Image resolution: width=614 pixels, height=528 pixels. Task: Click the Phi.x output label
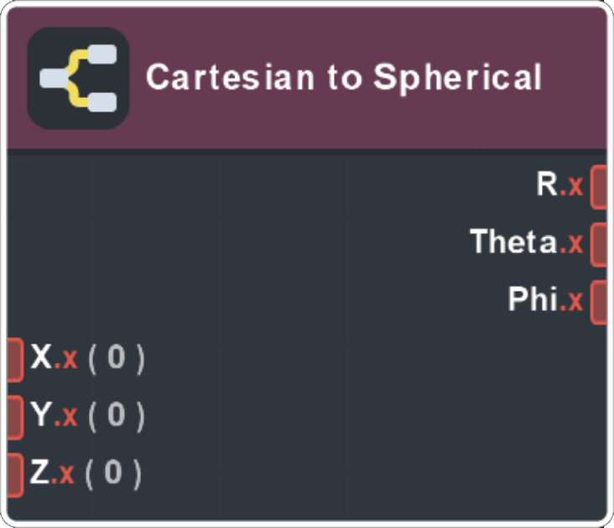point(545,302)
